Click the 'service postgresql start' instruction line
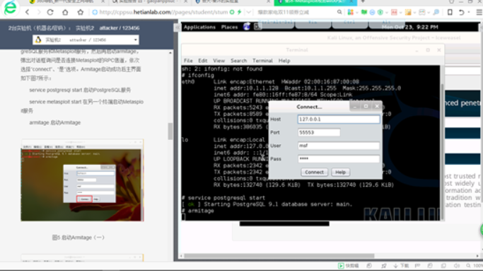 pos(80,90)
